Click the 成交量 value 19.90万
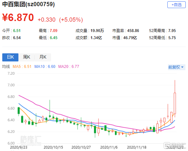This screenshot has width=188, height=151. (97, 31)
